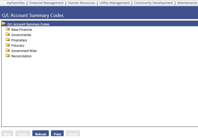
Task: Click the Fiduciary folder icon
Action: [8, 45]
